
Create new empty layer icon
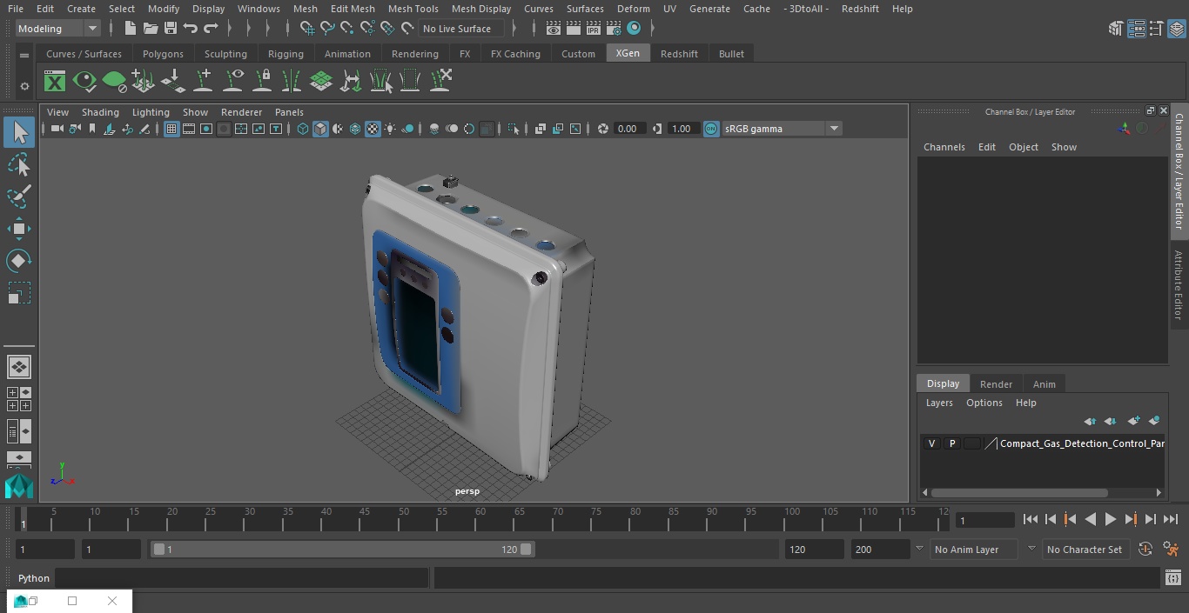tap(1133, 421)
